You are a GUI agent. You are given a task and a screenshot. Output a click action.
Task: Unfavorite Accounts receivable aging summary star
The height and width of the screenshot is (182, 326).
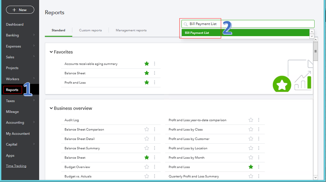pyautogui.click(x=147, y=64)
